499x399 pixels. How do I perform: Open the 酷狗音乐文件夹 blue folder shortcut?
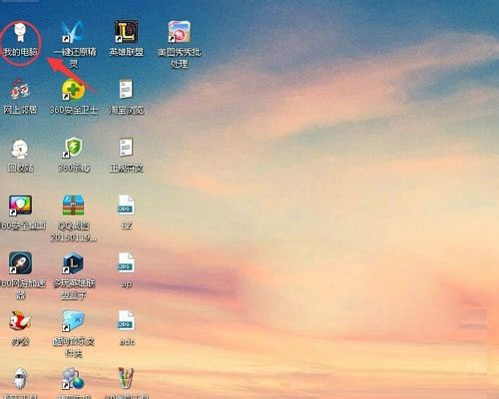pos(74,321)
